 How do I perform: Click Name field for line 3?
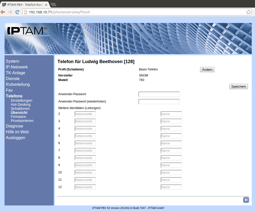click(171, 121)
